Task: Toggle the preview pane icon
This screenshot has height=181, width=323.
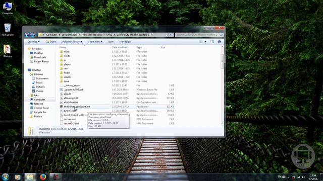Action: (212, 42)
